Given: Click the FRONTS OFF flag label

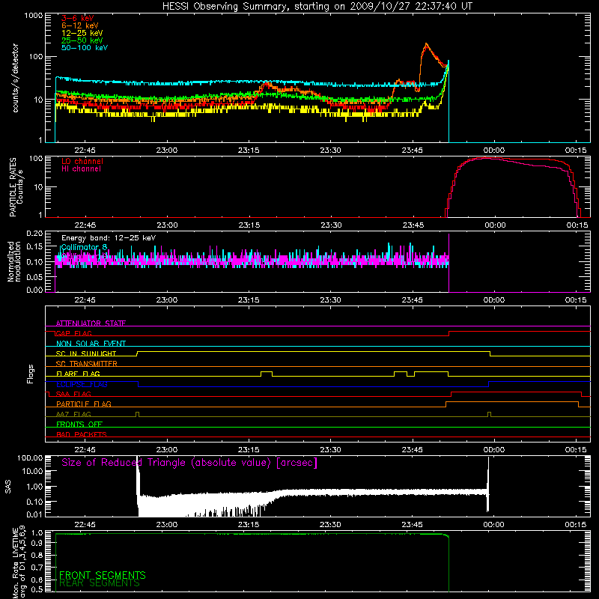Looking at the screenshot, I should click(79, 424).
